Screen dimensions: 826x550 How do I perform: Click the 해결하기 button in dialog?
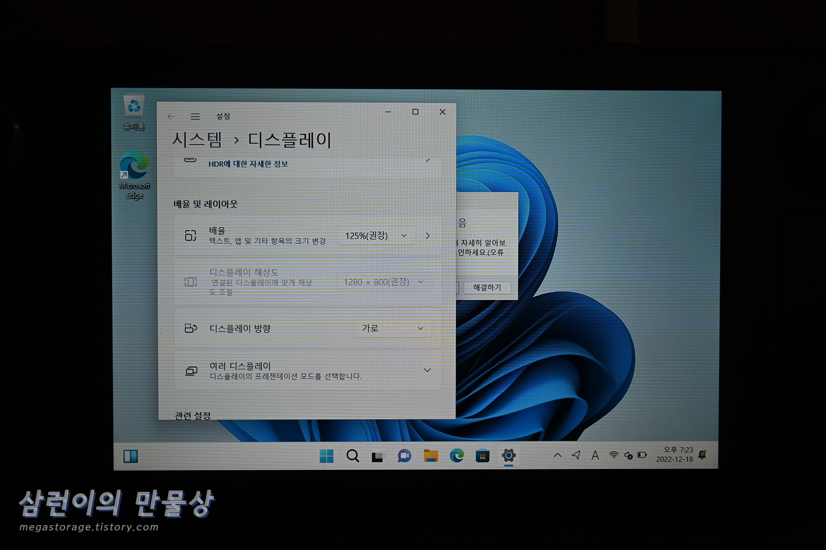(487, 288)
